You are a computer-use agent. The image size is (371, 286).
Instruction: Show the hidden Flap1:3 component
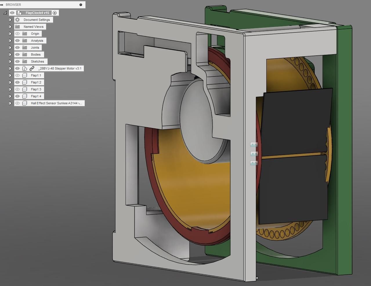17,89
